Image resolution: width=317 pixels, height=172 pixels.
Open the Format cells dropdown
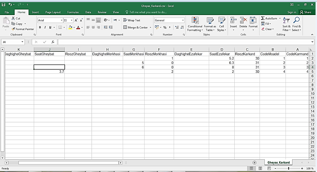pos(253,24)
